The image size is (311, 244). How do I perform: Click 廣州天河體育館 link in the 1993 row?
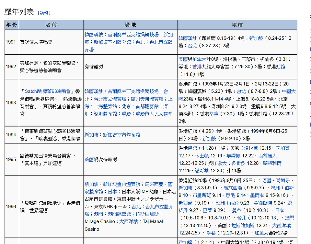click(147, 99)
